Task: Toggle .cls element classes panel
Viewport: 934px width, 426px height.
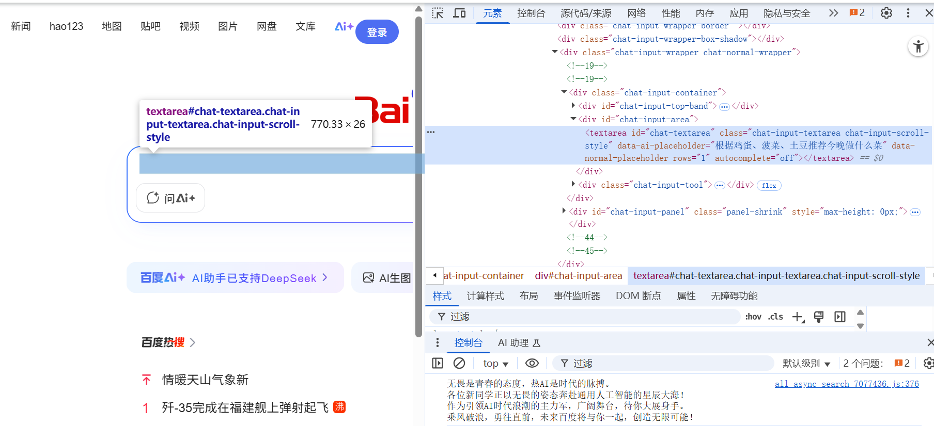Action: (775, 317)
